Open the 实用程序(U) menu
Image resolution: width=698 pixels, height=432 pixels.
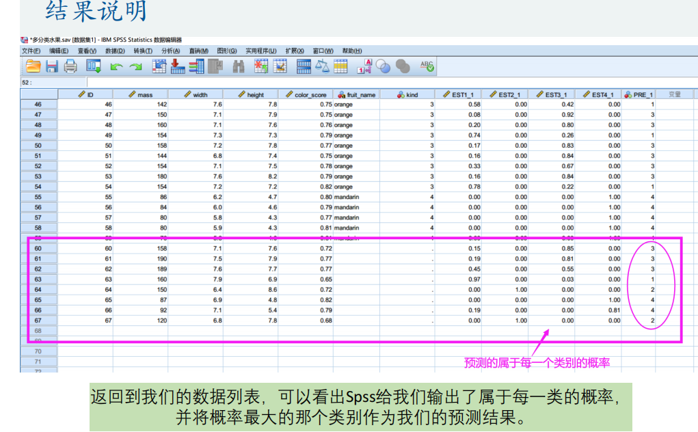point(261,51)
